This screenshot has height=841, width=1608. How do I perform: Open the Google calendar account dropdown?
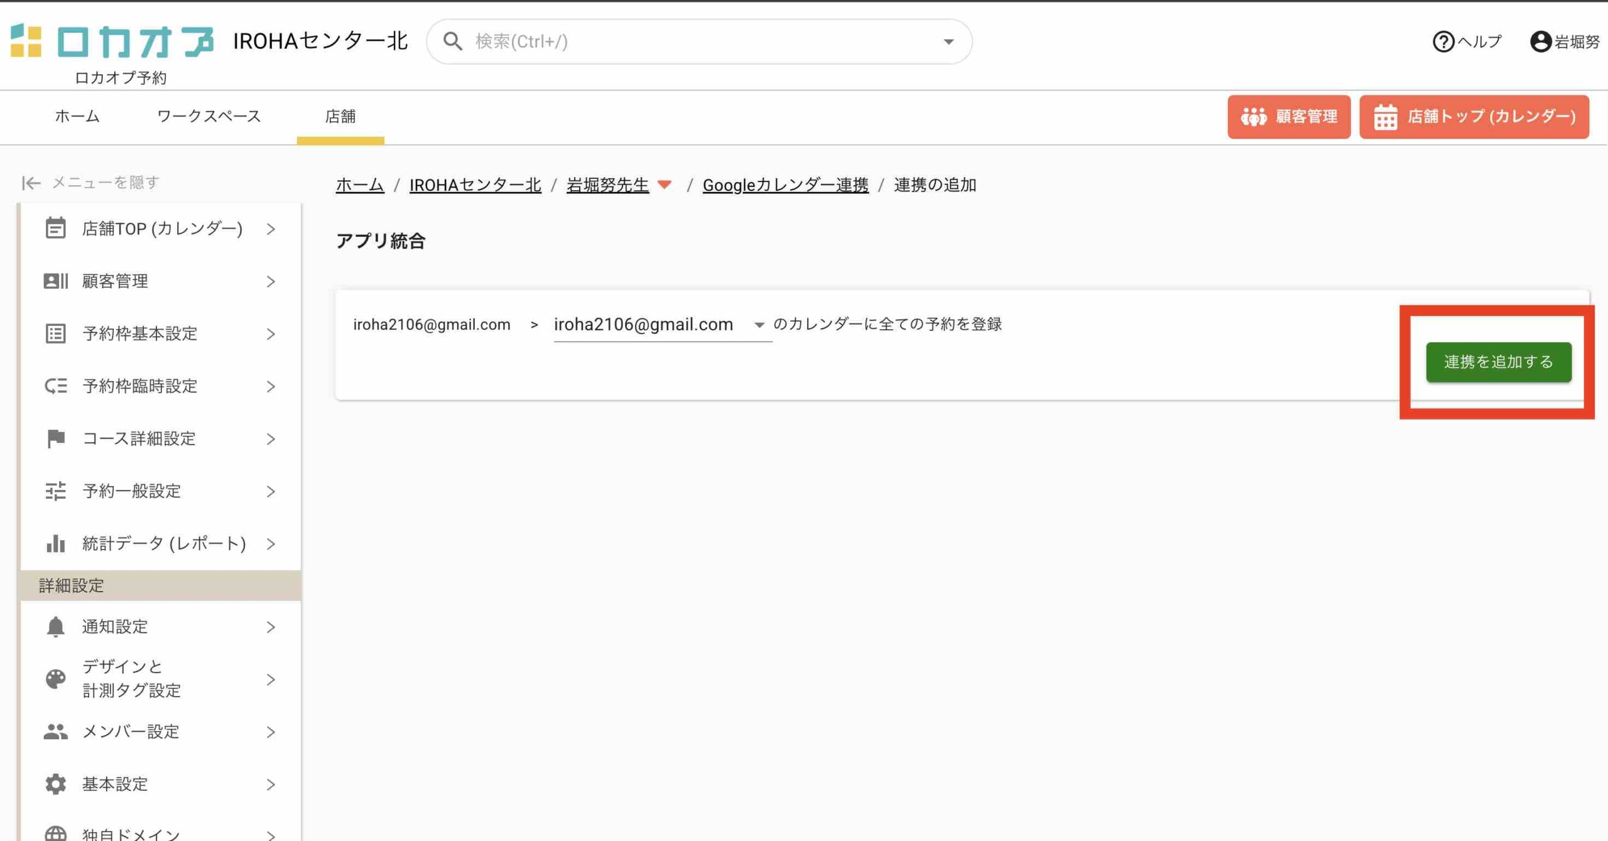[759, 325]
